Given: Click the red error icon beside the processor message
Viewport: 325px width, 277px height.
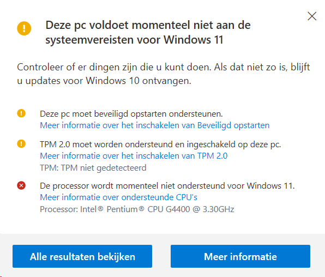Looking at the screenshot, I should point(21,185).
